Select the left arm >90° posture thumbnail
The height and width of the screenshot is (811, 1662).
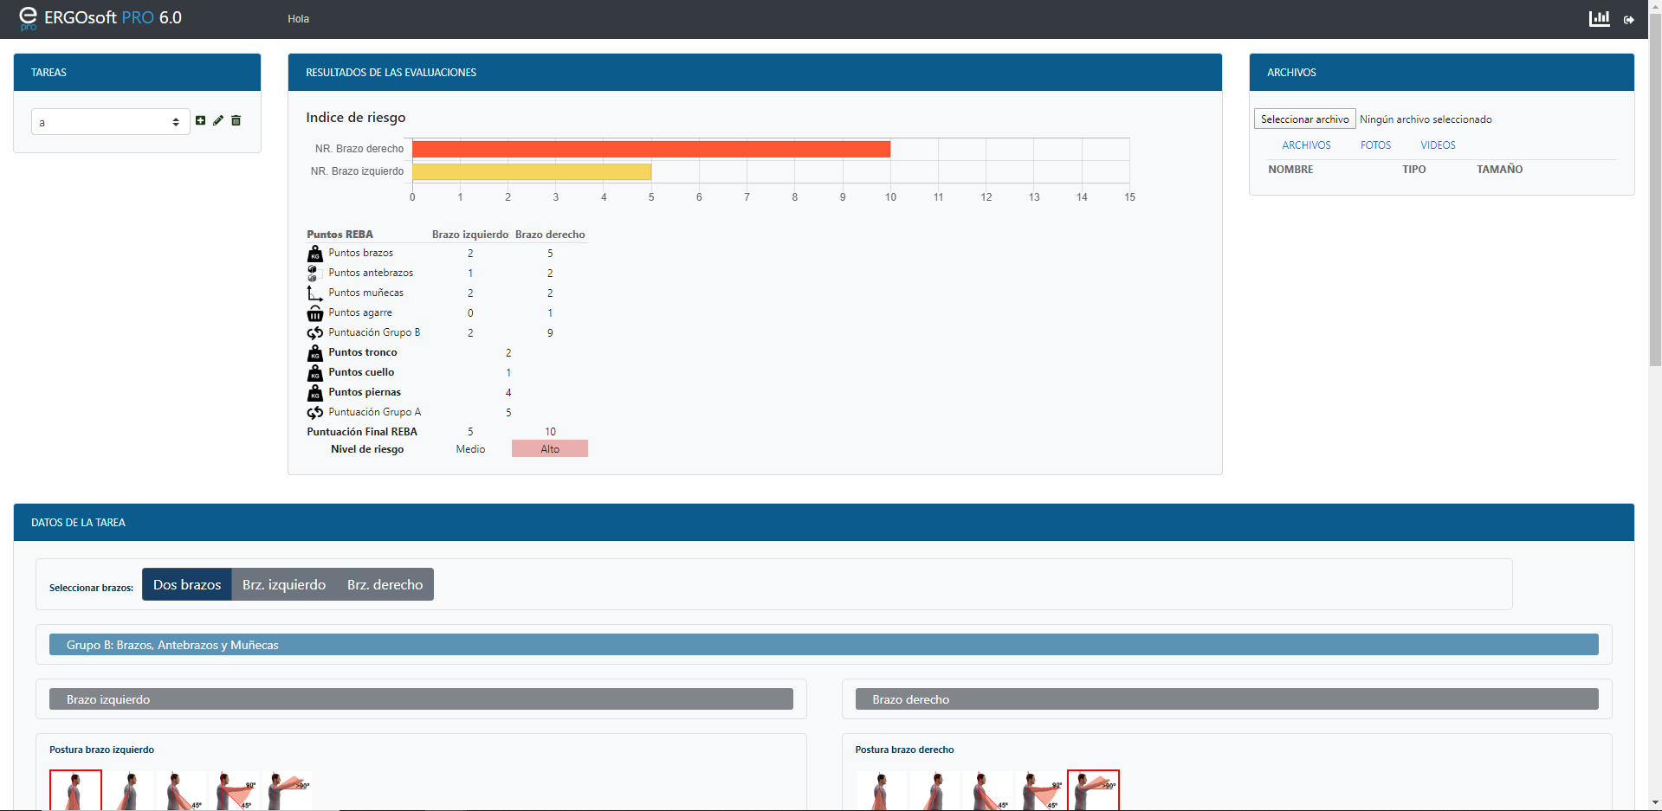tap(288, 790)
